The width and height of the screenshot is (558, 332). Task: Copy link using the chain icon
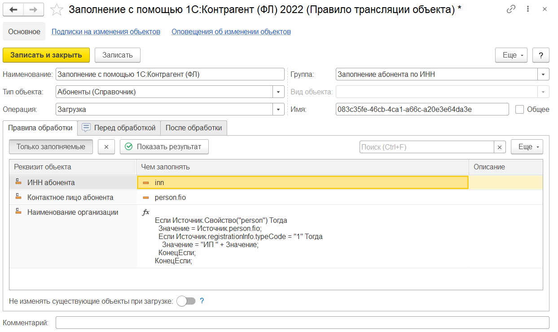pos(511,9)
